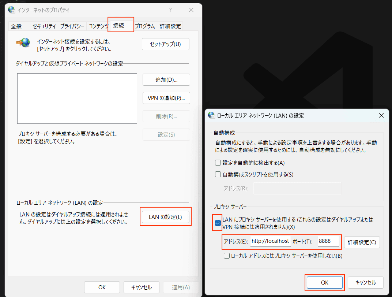Click the empty dial-up connections list box

tap(77, 99)
